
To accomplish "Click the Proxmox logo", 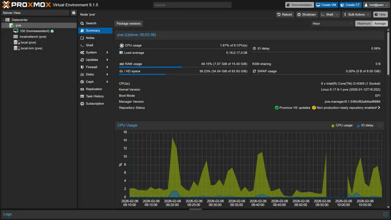I will click(26, 5).
